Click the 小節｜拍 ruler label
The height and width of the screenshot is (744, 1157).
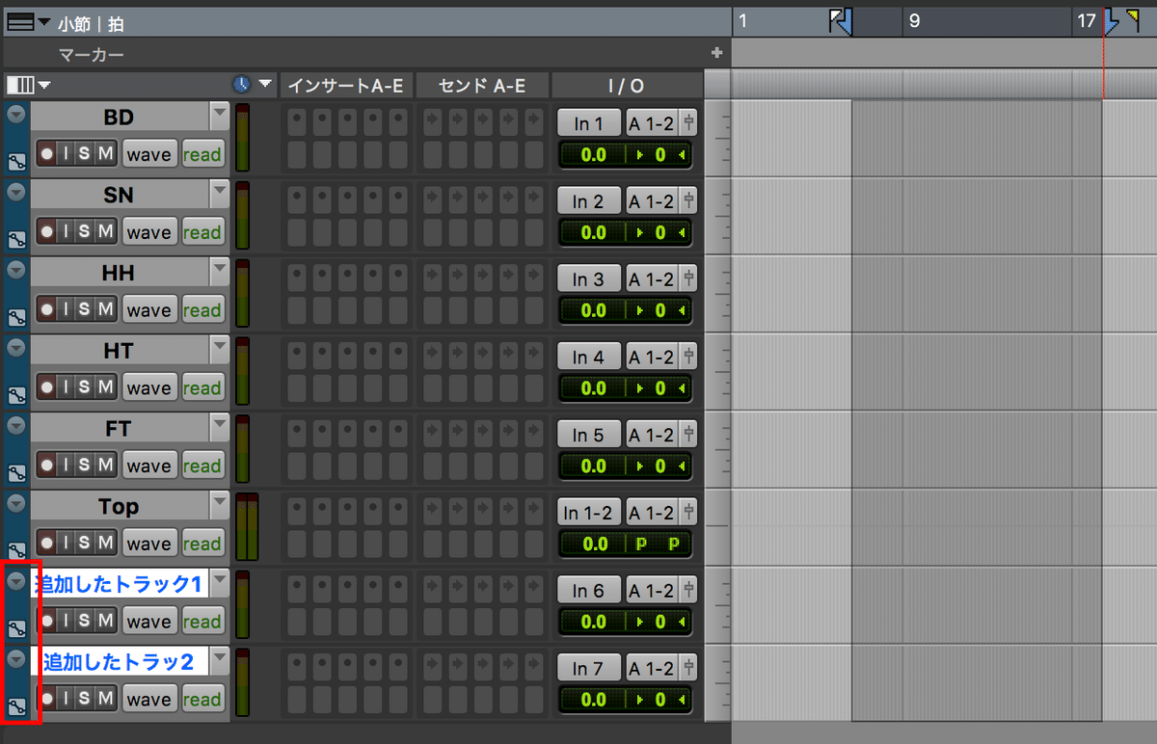91,23
